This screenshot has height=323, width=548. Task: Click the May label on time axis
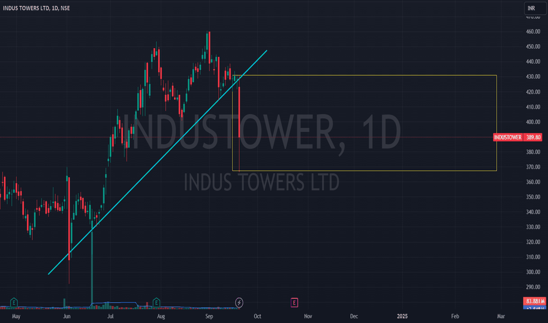(16, 317)
